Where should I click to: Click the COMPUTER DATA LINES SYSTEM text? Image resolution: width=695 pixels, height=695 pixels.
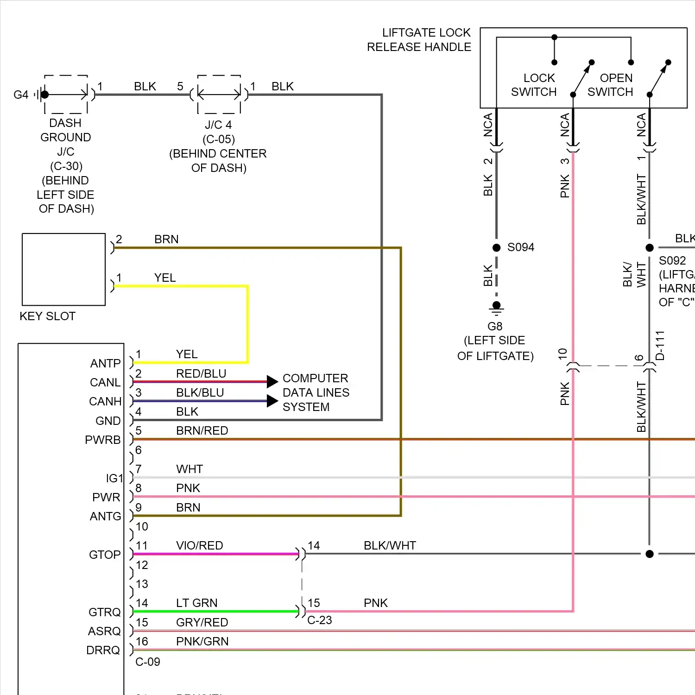[316, 392]
